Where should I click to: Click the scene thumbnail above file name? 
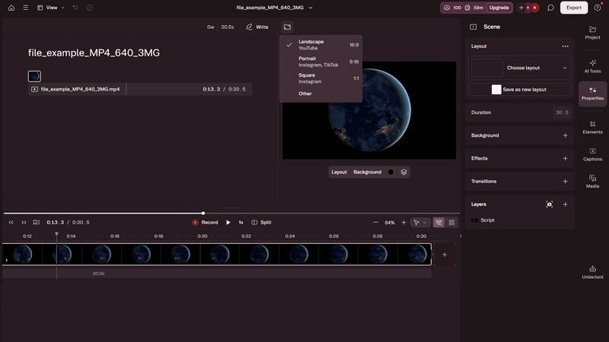(x=34, y=76)
